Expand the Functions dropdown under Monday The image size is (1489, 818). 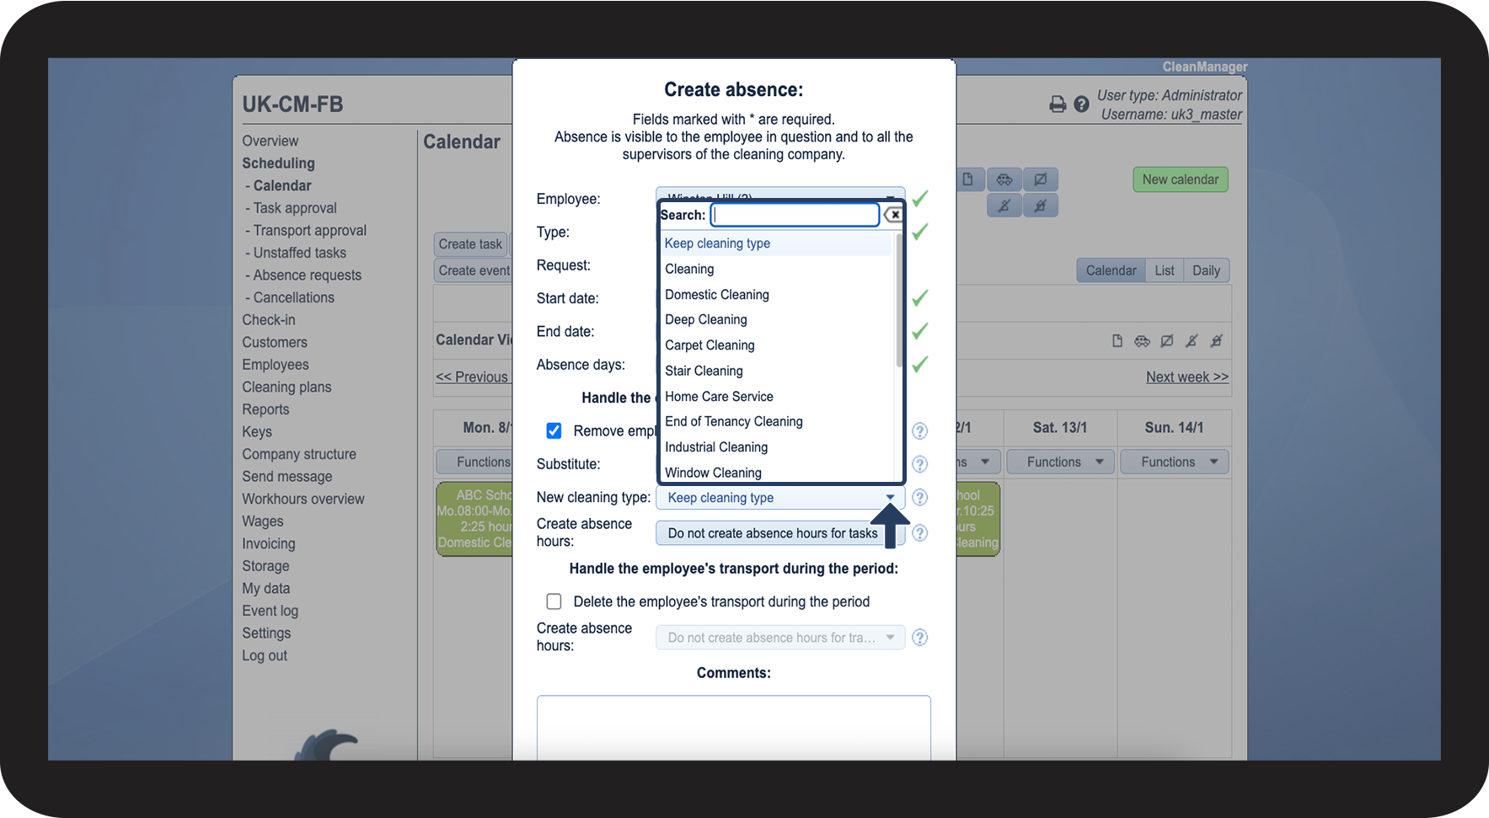(x=474, y=462)
